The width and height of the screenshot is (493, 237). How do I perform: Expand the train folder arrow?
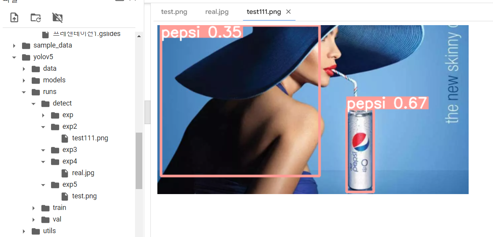34,208
